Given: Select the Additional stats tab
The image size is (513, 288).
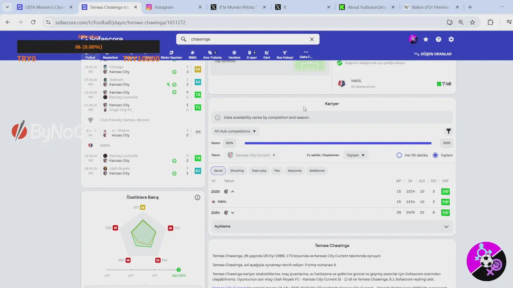Looking at the screenshot, I should [317, 170].
